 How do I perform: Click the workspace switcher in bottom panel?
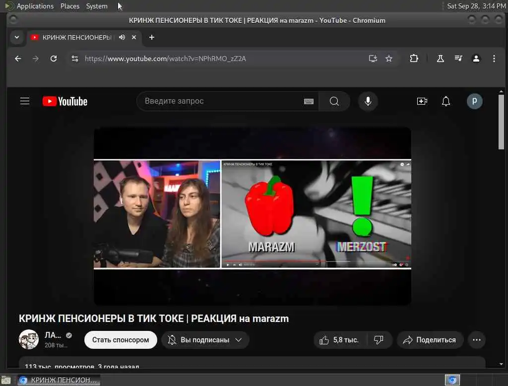click(452, 380)
